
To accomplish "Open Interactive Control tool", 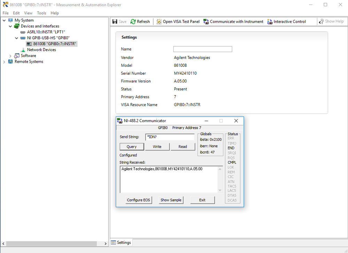I will tap(270, 22).
